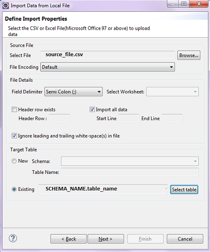The width and height of the screenshot is (210, 252).
Task: Click the Browse... button
Action: pyautogui.click(x=189, y=55)
